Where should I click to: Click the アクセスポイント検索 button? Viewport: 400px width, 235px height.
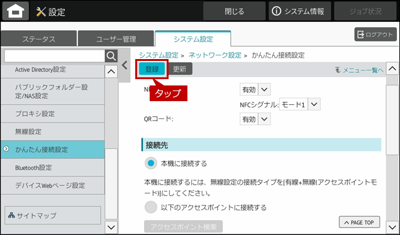[184, 227]
